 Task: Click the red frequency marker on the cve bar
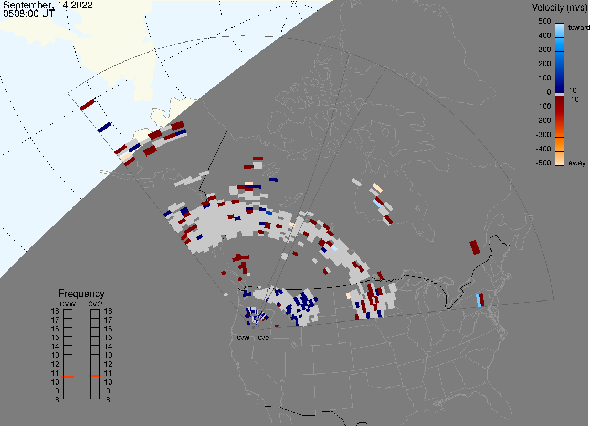click(95, 376)
